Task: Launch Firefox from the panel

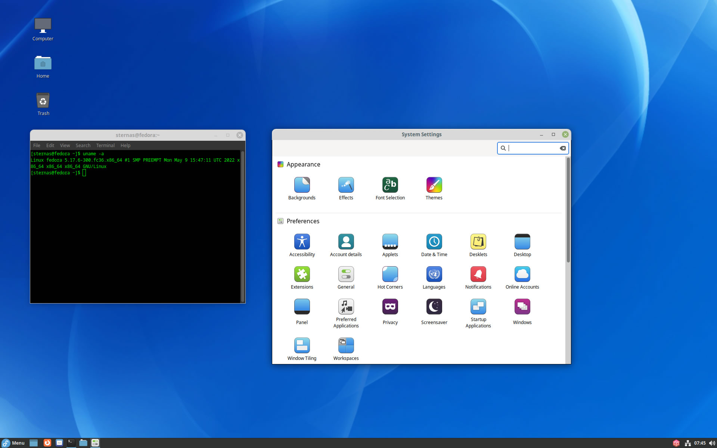Action: pyautogui.click(x=47, y=443)
